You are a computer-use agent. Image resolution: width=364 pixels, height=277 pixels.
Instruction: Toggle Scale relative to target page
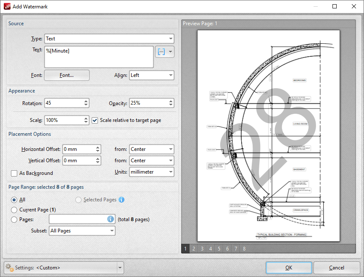coord(95,120)
